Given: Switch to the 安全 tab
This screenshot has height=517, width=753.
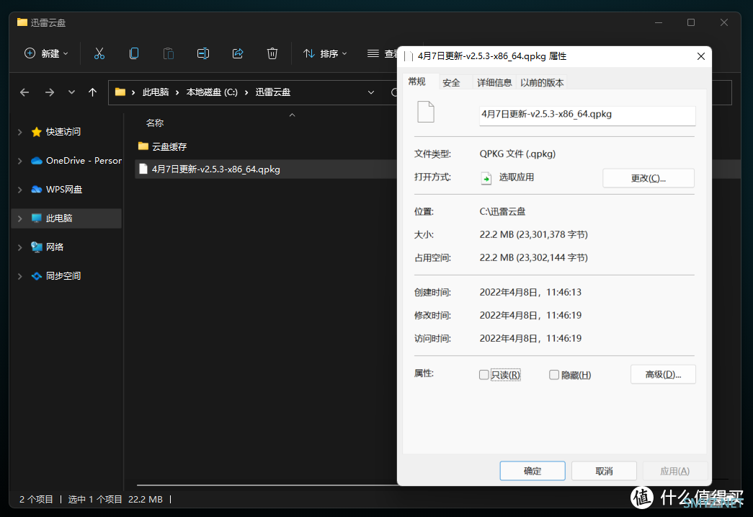Looking at the screenshot, I should tap(451, 83).
